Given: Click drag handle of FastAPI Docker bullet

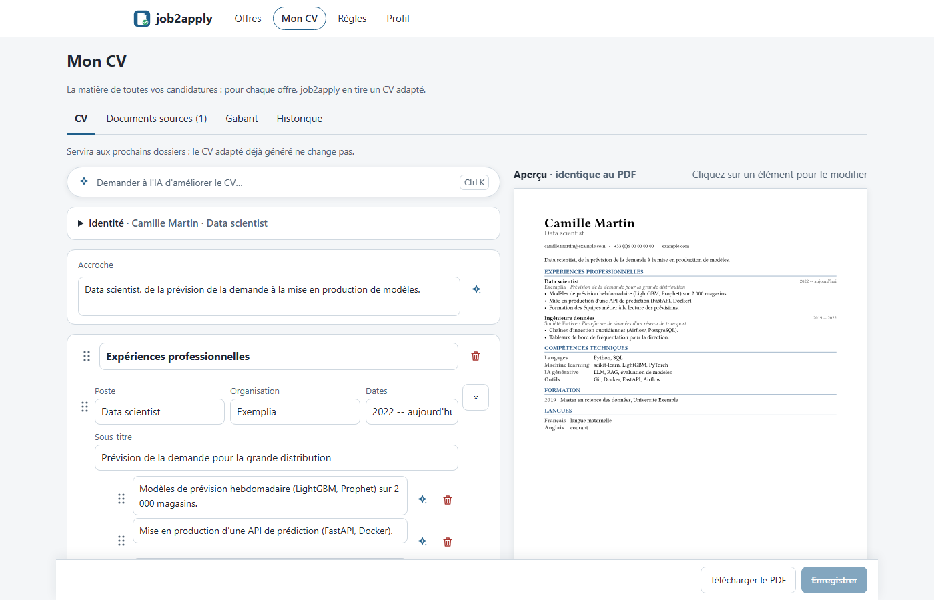Looking at the screenshot, I should [121, 541].
